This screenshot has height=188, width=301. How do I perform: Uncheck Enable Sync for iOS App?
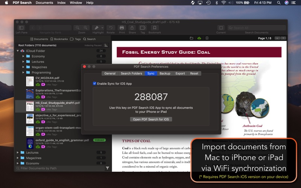[95, 83]
